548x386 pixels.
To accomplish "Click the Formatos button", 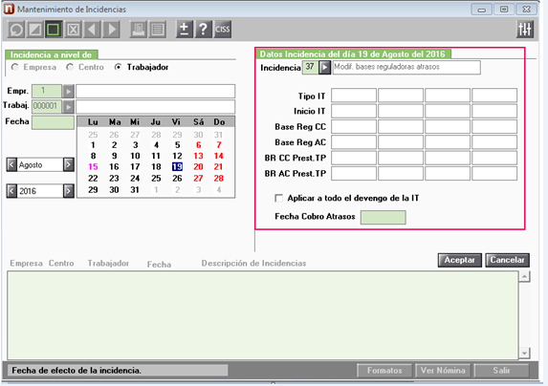I will (x=384, y=371).
